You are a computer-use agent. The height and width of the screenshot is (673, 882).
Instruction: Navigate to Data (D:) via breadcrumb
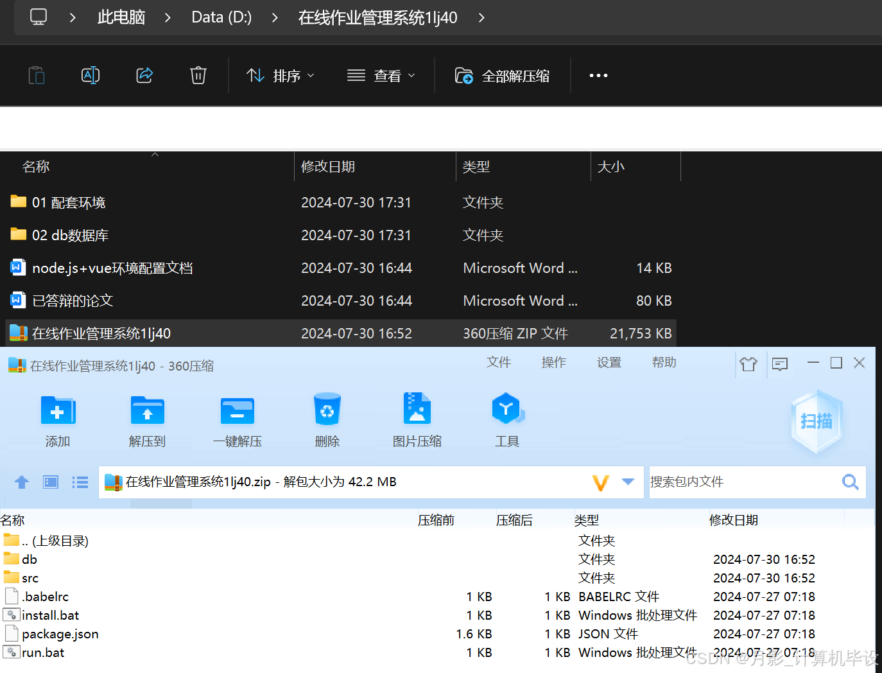click(x=221, y=17)
